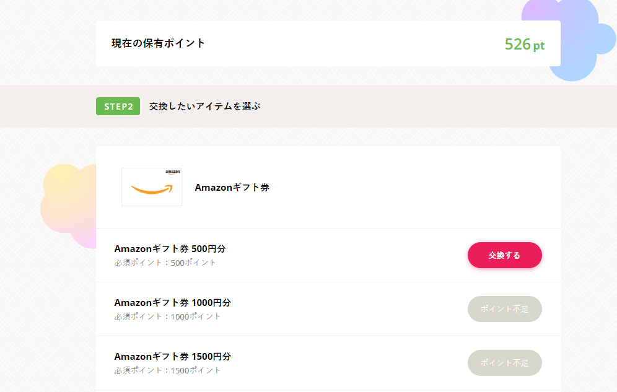Click 必須ポイント：500ポイント text
617x392 pixels.
pyautogui.click(x=165, y=263)
